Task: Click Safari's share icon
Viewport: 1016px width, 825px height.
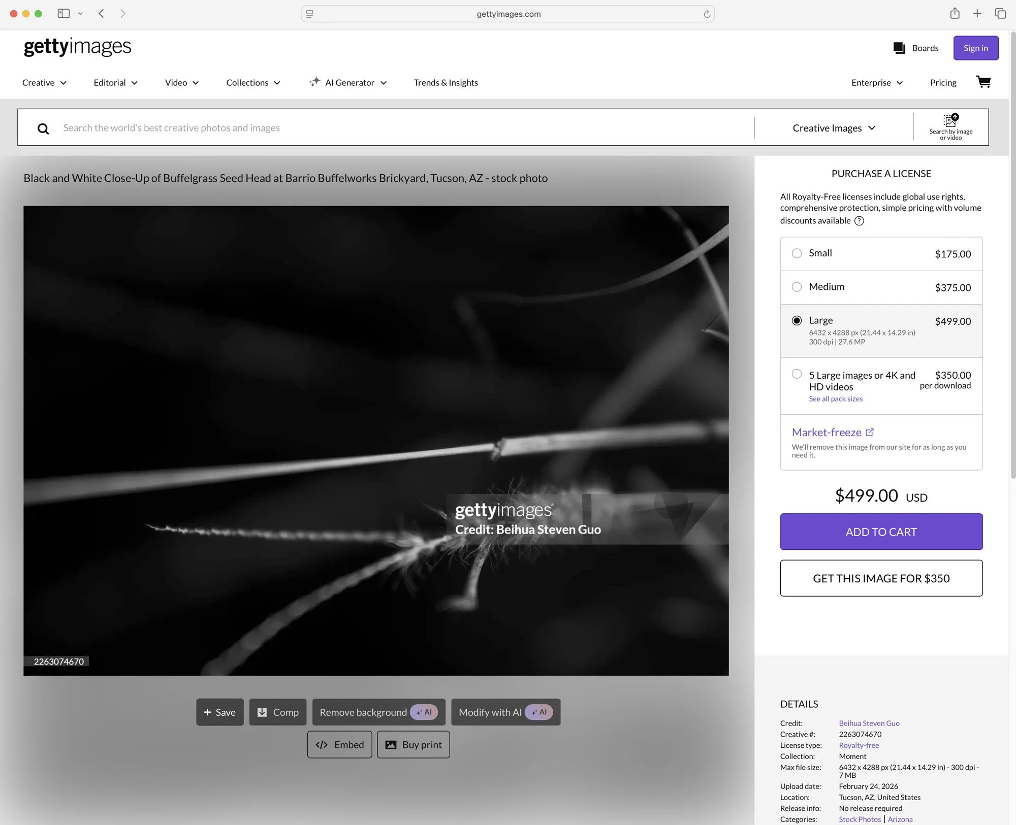Action: 955,14
